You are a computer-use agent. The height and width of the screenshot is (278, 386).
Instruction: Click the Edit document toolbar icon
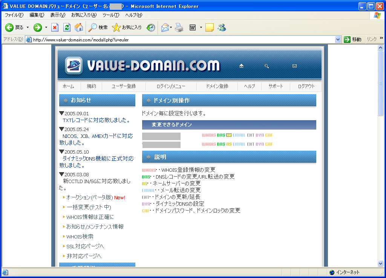pyautogui.click(x=193, y=27)
